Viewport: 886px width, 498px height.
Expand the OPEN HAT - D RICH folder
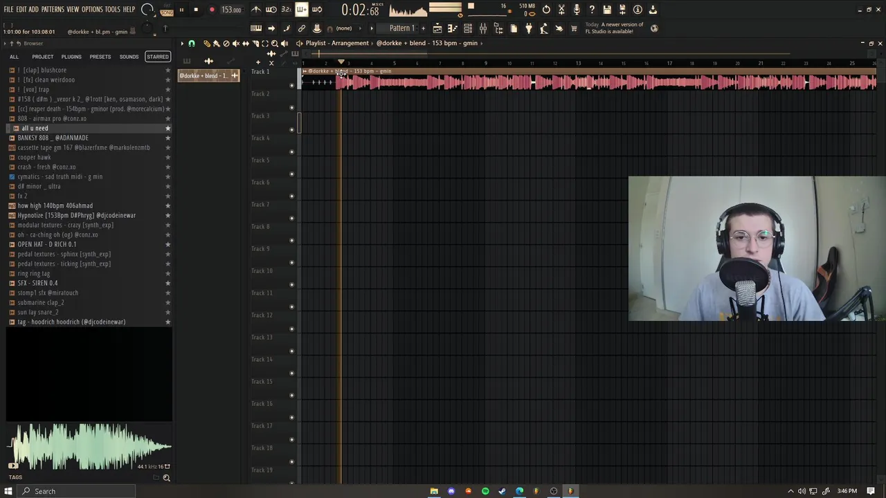coord(12,244)
